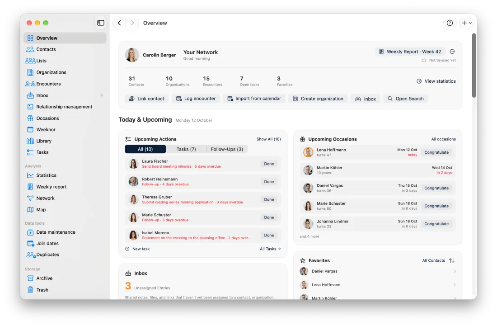497x326 pixels.
Task: Open the Archive storage
Action: click(65, 279)
